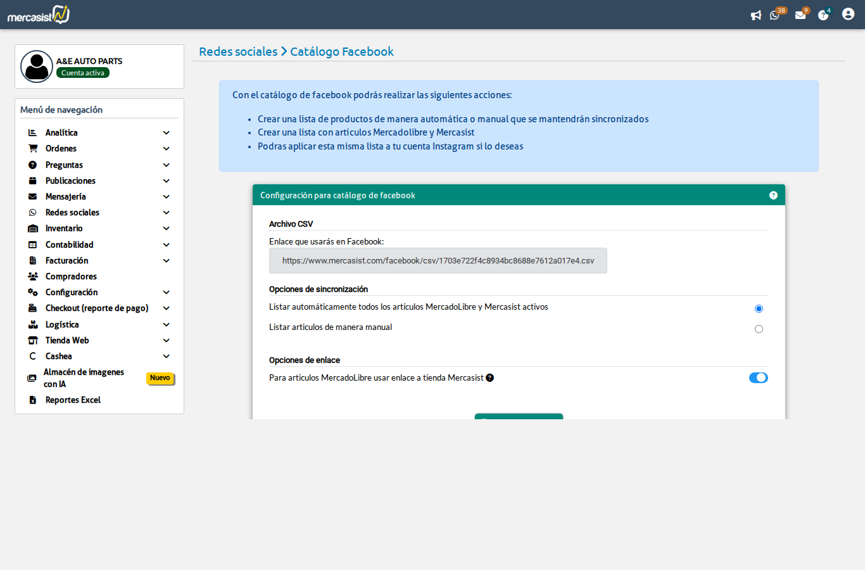Click the question icon beside enlace Mercasist option
Image resolution: width=865 pixels, height=570 pixels.
[x=489, y=377]
